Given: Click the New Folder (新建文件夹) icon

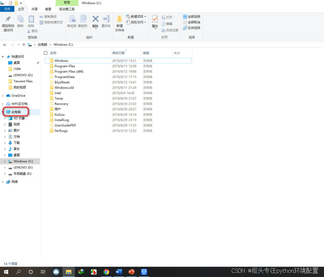Looking at the screenshot, I should (120, 23).
